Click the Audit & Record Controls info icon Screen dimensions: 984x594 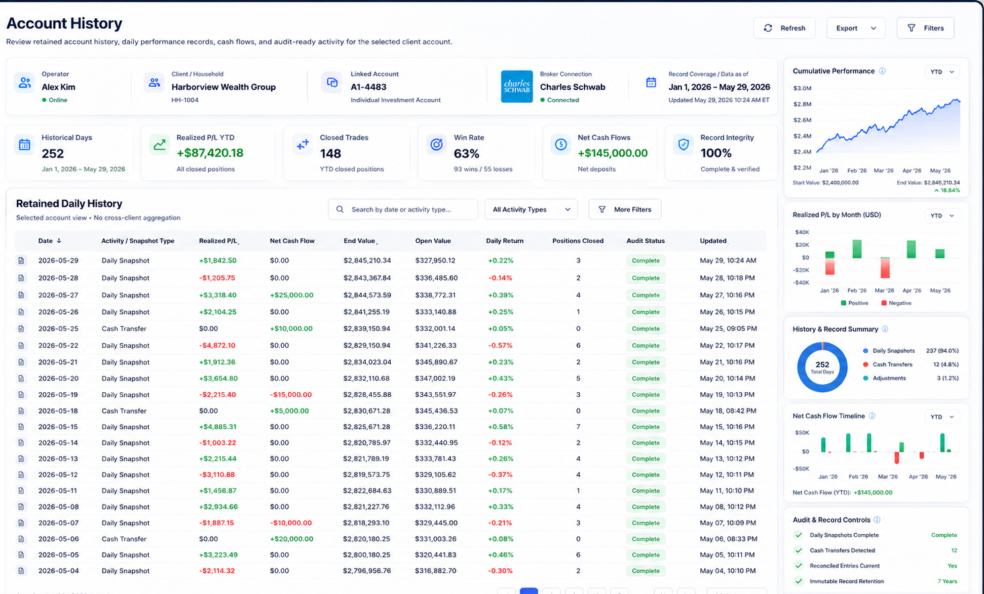(877, 520)
